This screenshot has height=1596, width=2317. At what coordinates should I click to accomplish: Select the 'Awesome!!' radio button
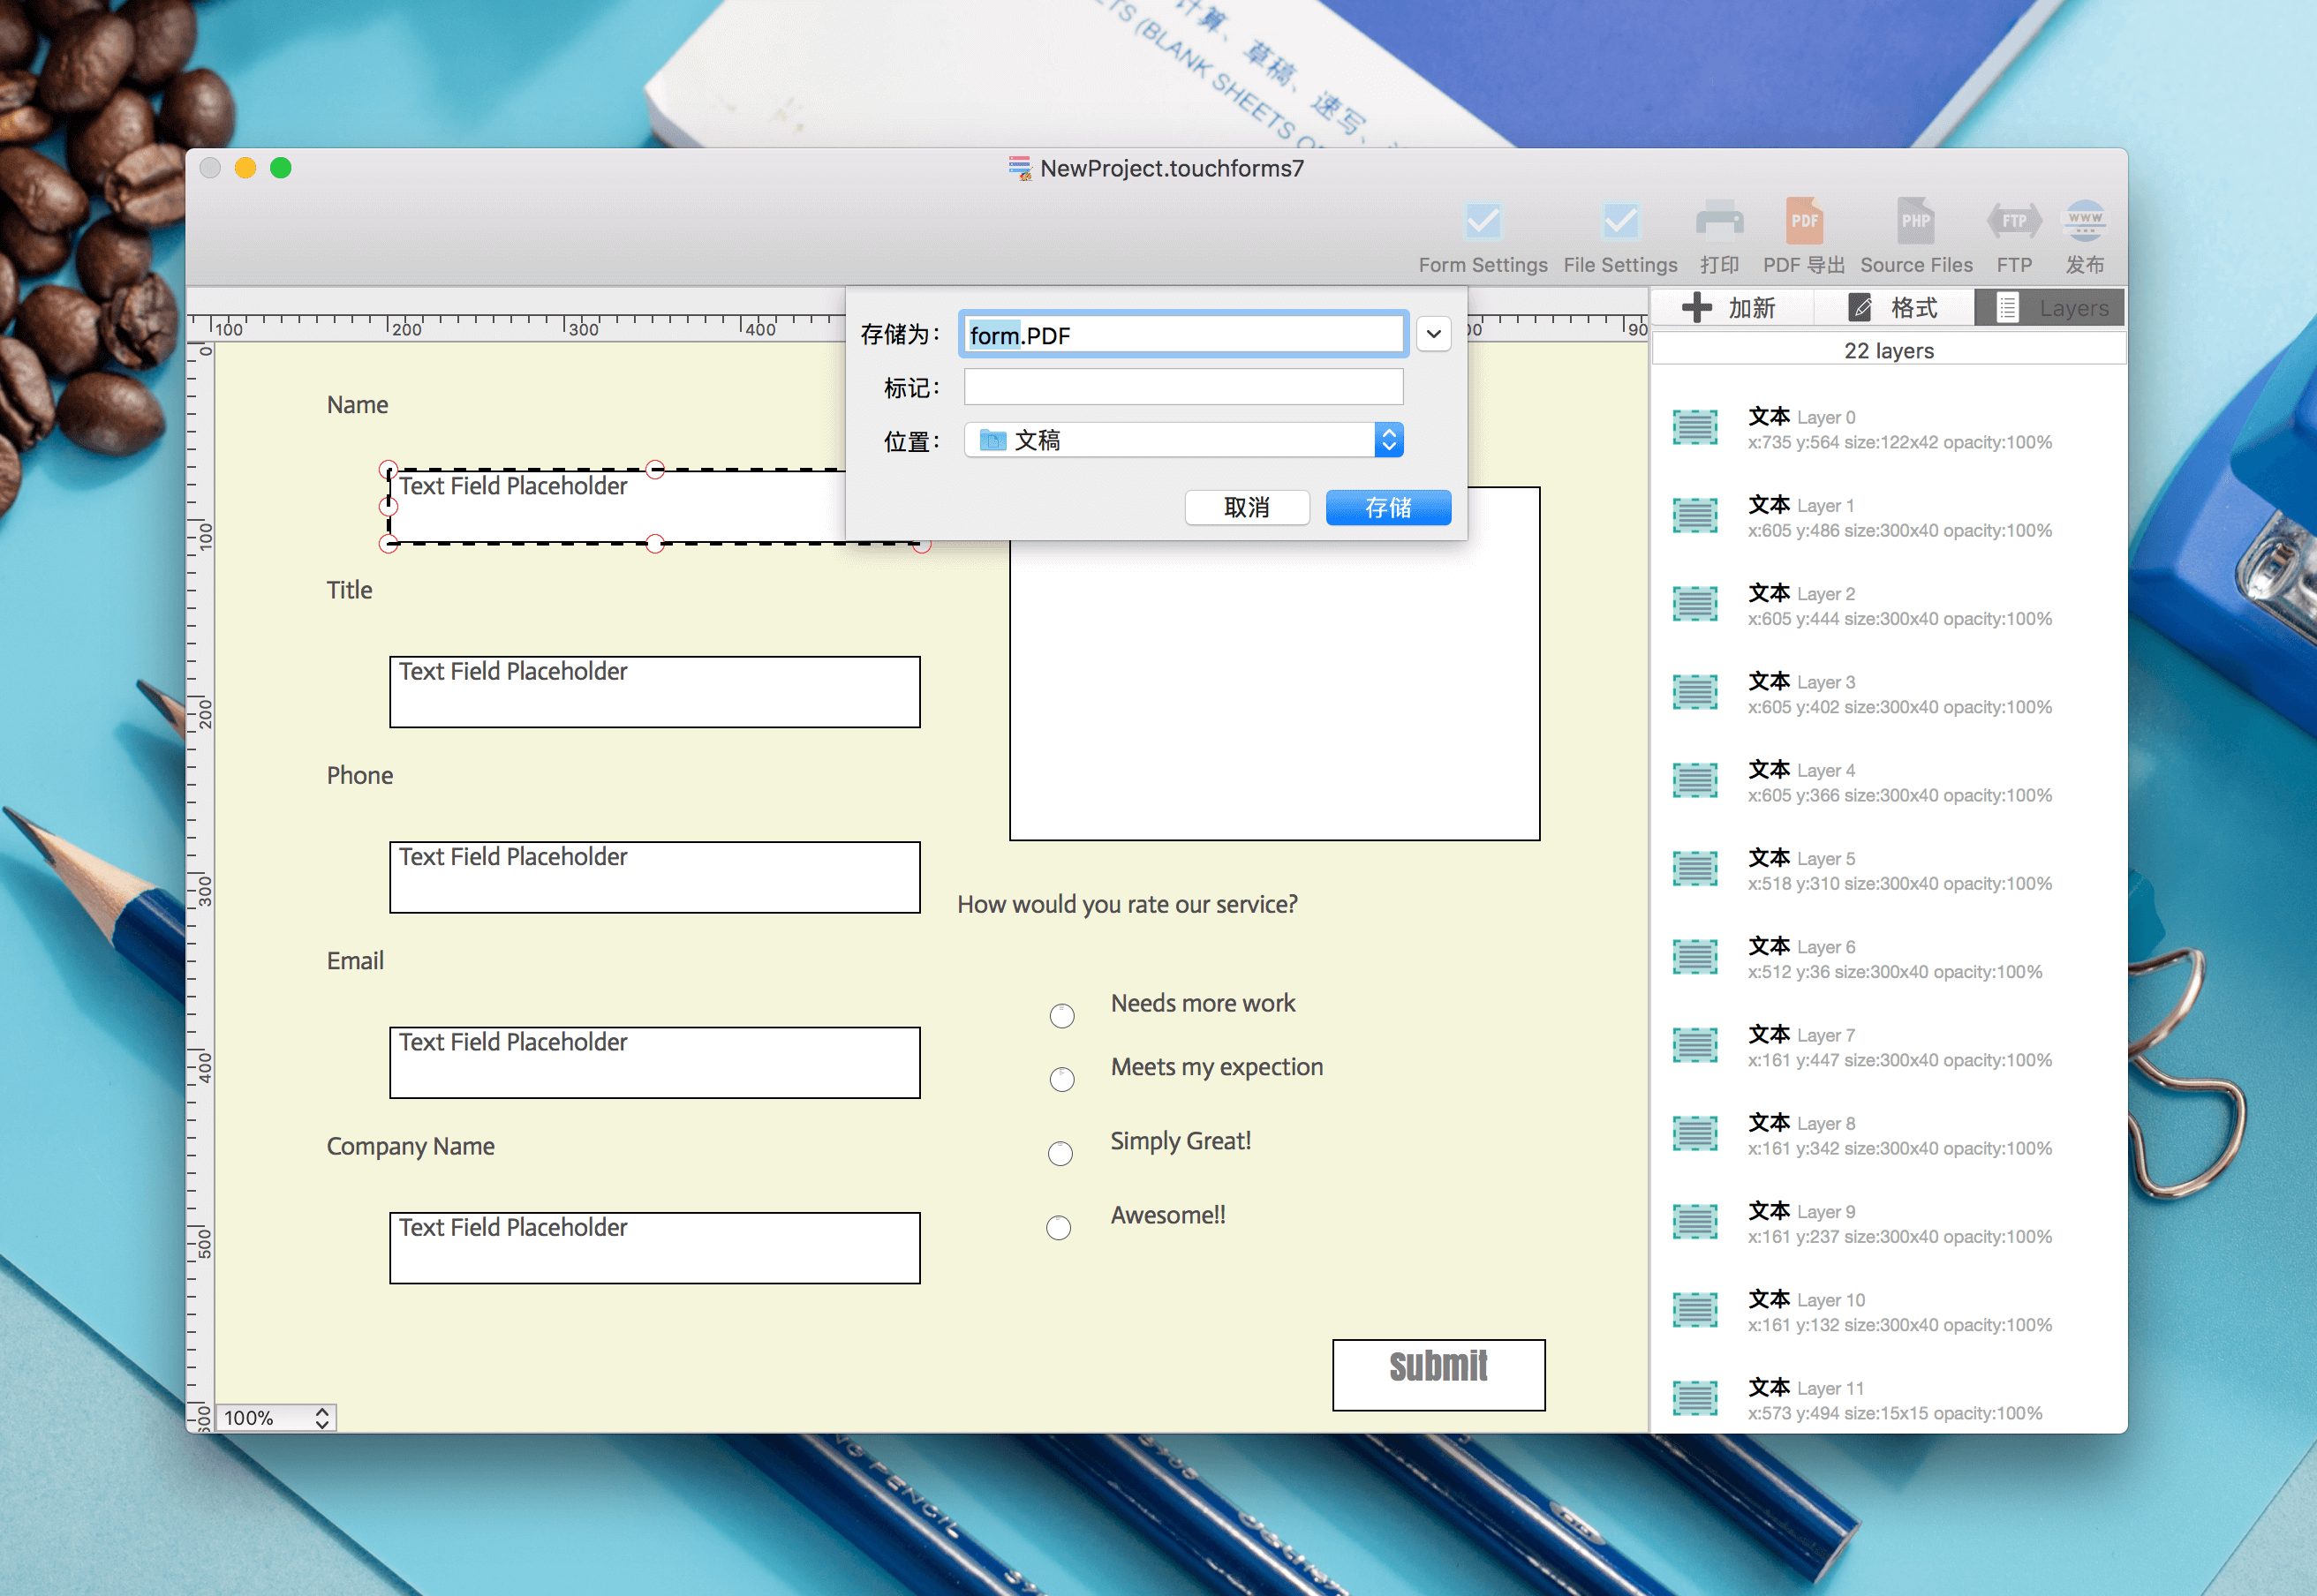(1058, 1228)
